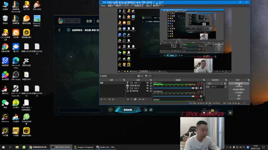This screenshot has width=268, height=150.
Task: Open Microsoft Edge desktop shortcut
Action: click(16, 63)
